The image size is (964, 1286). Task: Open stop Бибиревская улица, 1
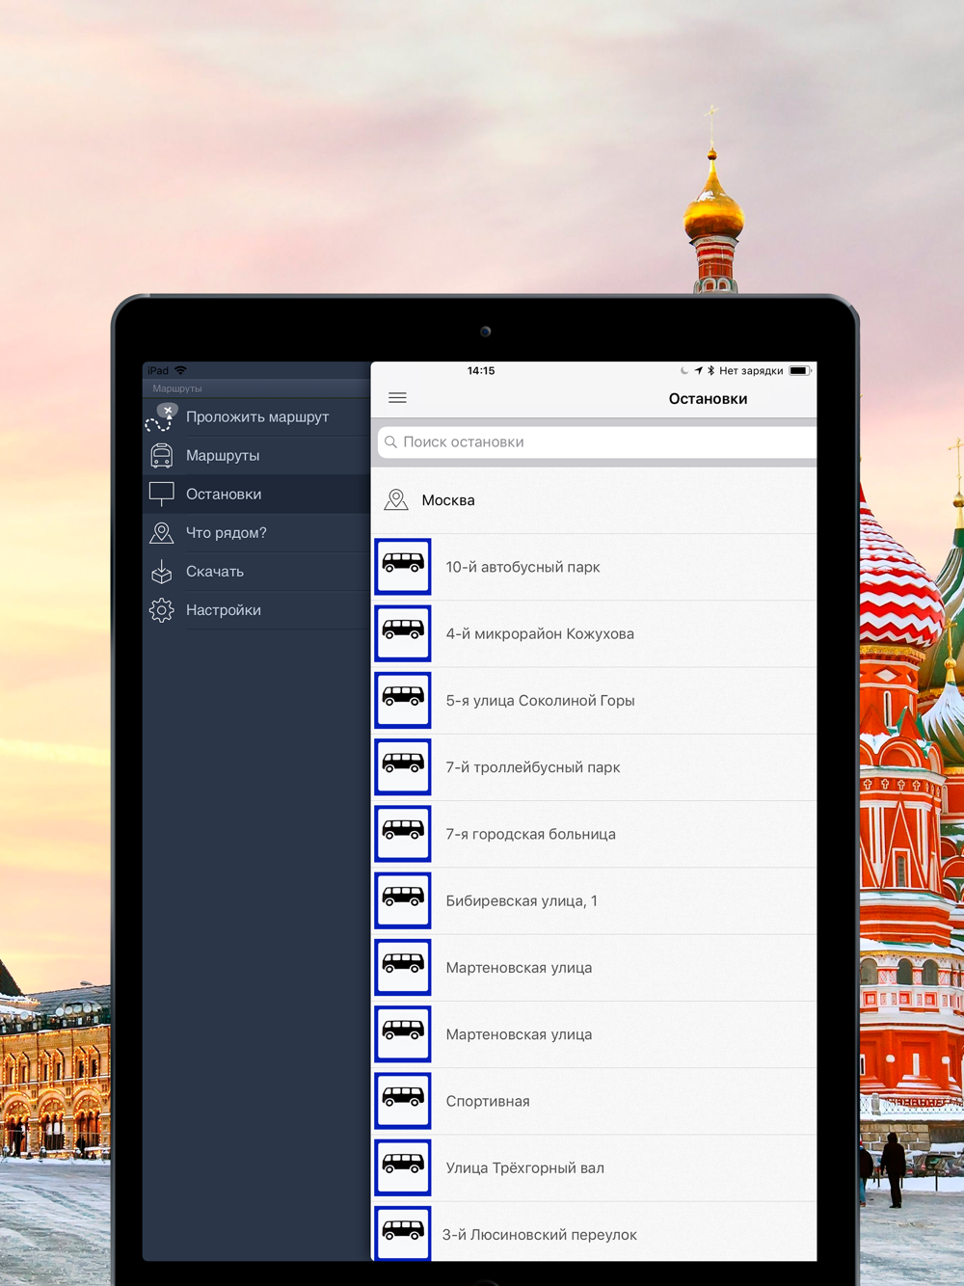(594, 901)
